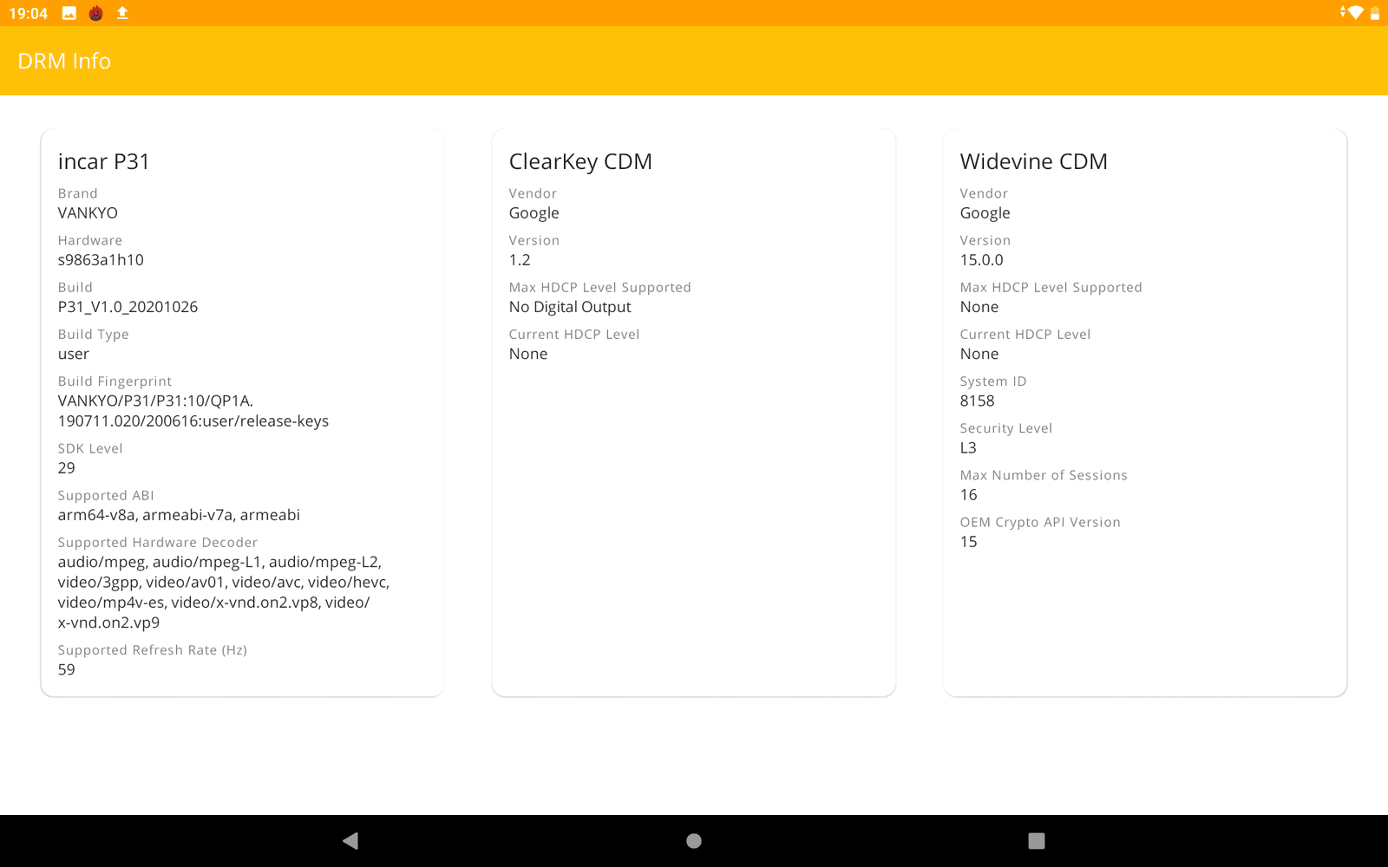Tap ClearKey's No Digital Output value
This screenshot has width=1388, height=867.
[570, 307]
